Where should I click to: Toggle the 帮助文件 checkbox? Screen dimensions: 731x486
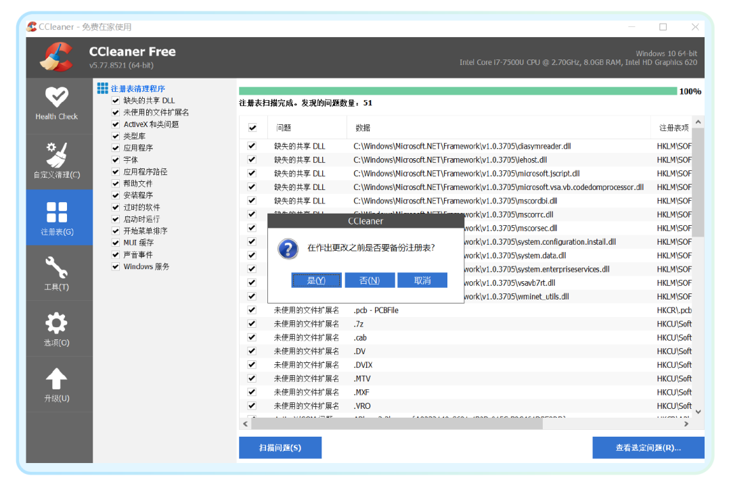click(116, 183)
